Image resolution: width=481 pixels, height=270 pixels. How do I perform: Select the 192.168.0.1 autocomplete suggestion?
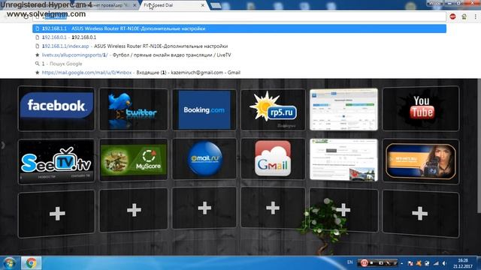coord(239,37)
